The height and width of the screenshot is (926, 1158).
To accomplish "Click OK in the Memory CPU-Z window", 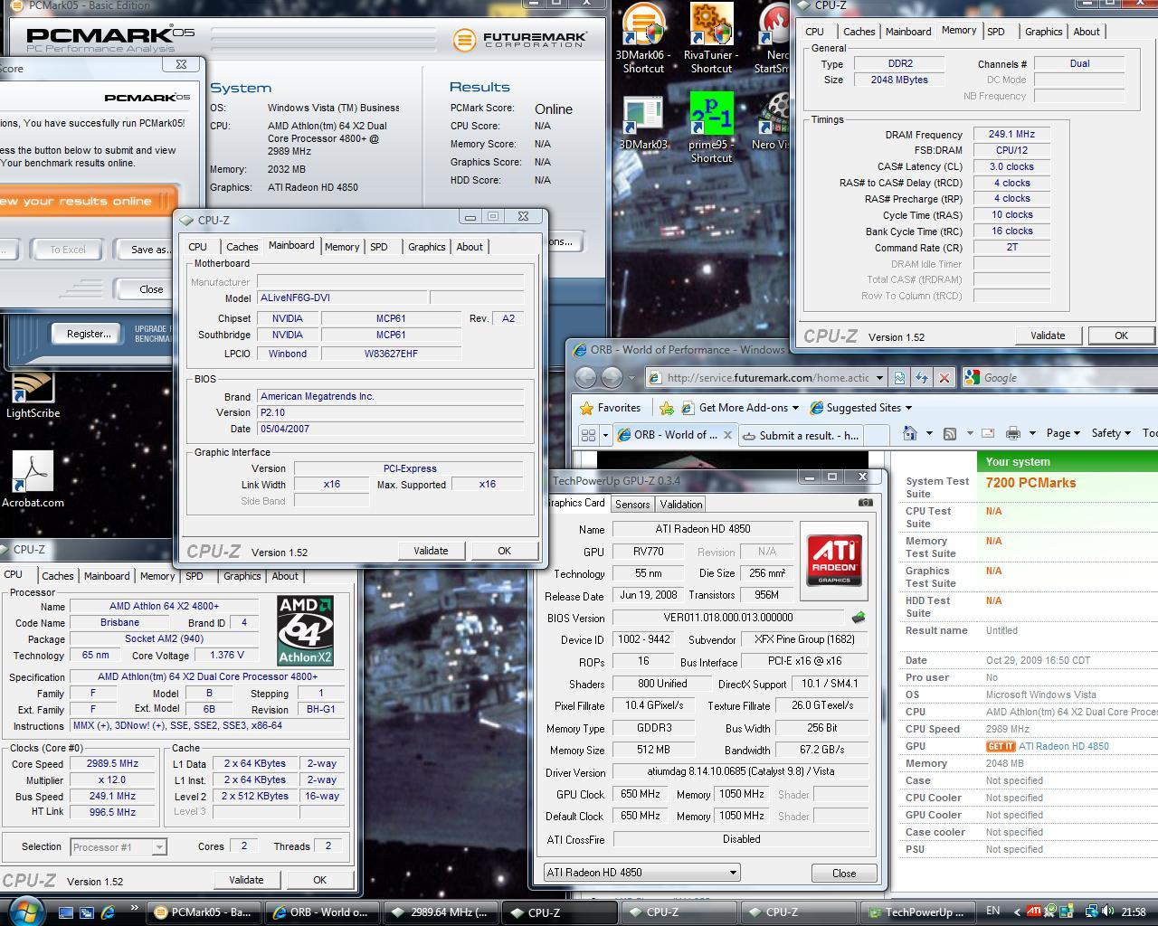I will 1121,335.
